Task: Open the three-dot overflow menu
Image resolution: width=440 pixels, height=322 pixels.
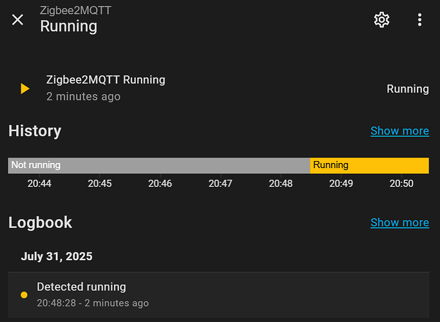Action: 419,20
